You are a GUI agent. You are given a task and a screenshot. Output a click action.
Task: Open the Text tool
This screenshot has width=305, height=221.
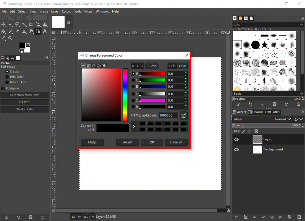pyautogui.click(x=45, y=31)
